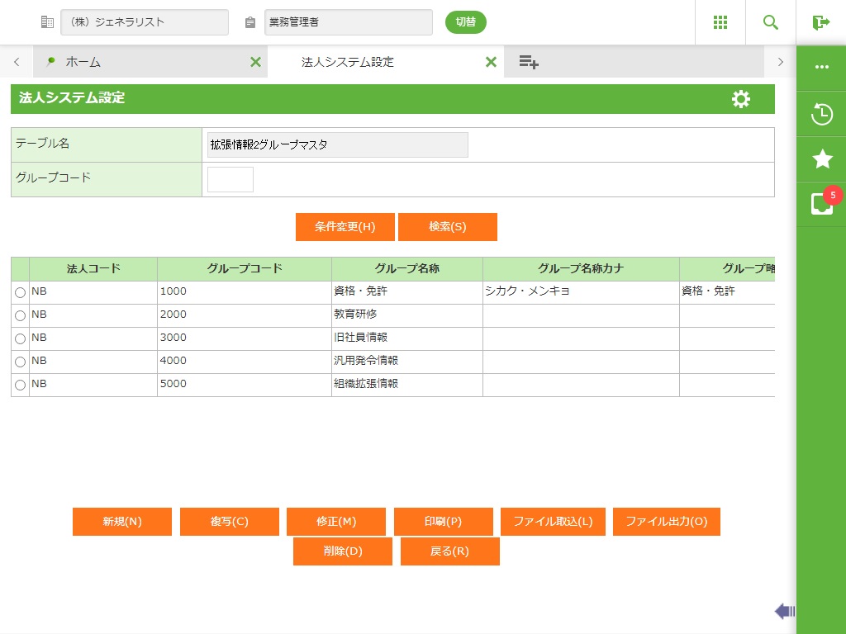
Task: Select radio button for 旧社員情報 row
Action: coord(21,338)
